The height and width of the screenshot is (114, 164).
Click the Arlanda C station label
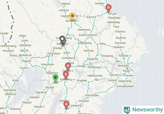click(125, 56)
